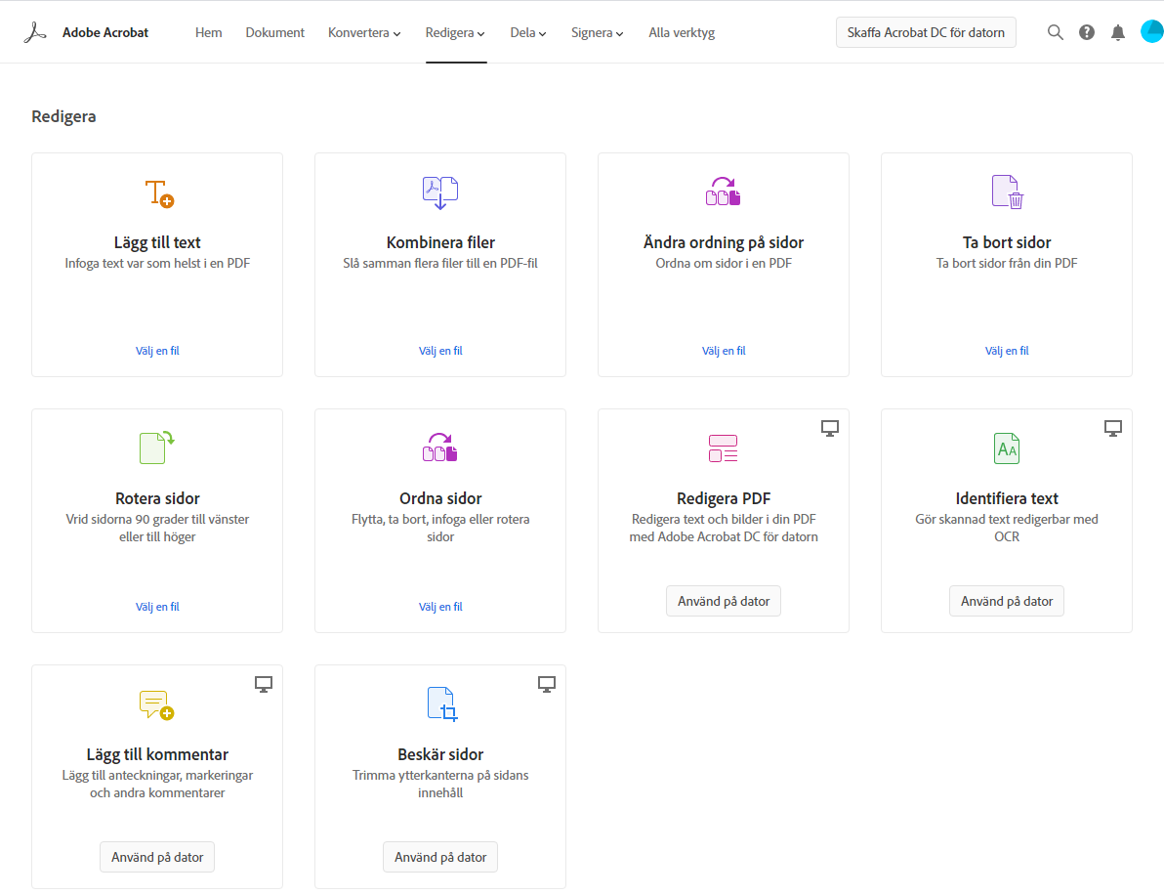Click desktop monitor icon on Identifiera text card
The height and width of the screenshot is (895, 1164).
[x=1113, y=429]
